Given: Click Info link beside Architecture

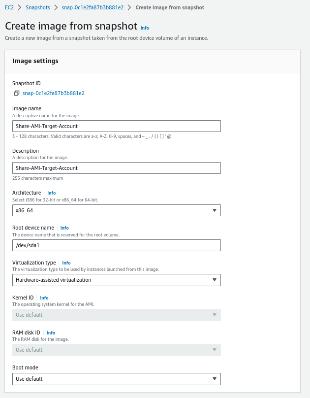Looking at the screenshot, I should click(x=51, y=193).
